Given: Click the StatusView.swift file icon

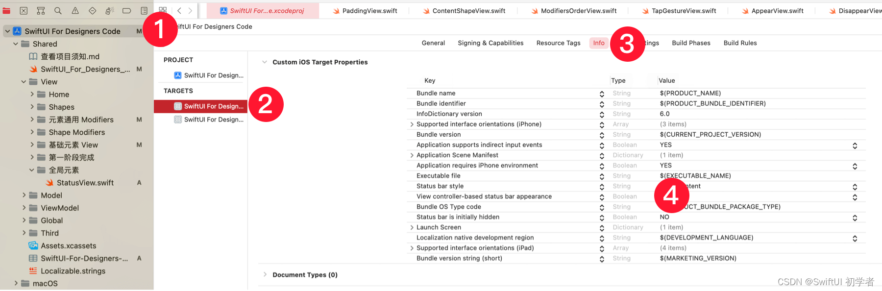Looking at the screenshot, I should [49, 183].
